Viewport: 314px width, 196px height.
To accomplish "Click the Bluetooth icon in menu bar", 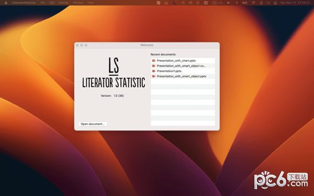I will click(237, 3).
